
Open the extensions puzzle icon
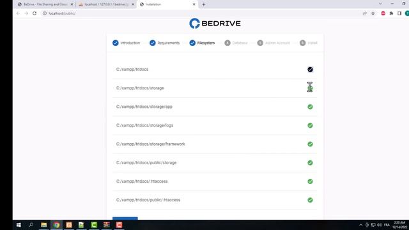click(x=391, y=13)
